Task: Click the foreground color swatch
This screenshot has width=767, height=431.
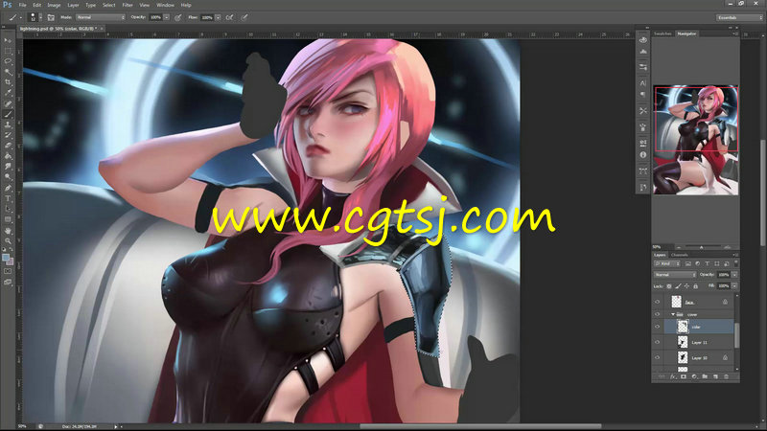Action: tap(6, 256)
